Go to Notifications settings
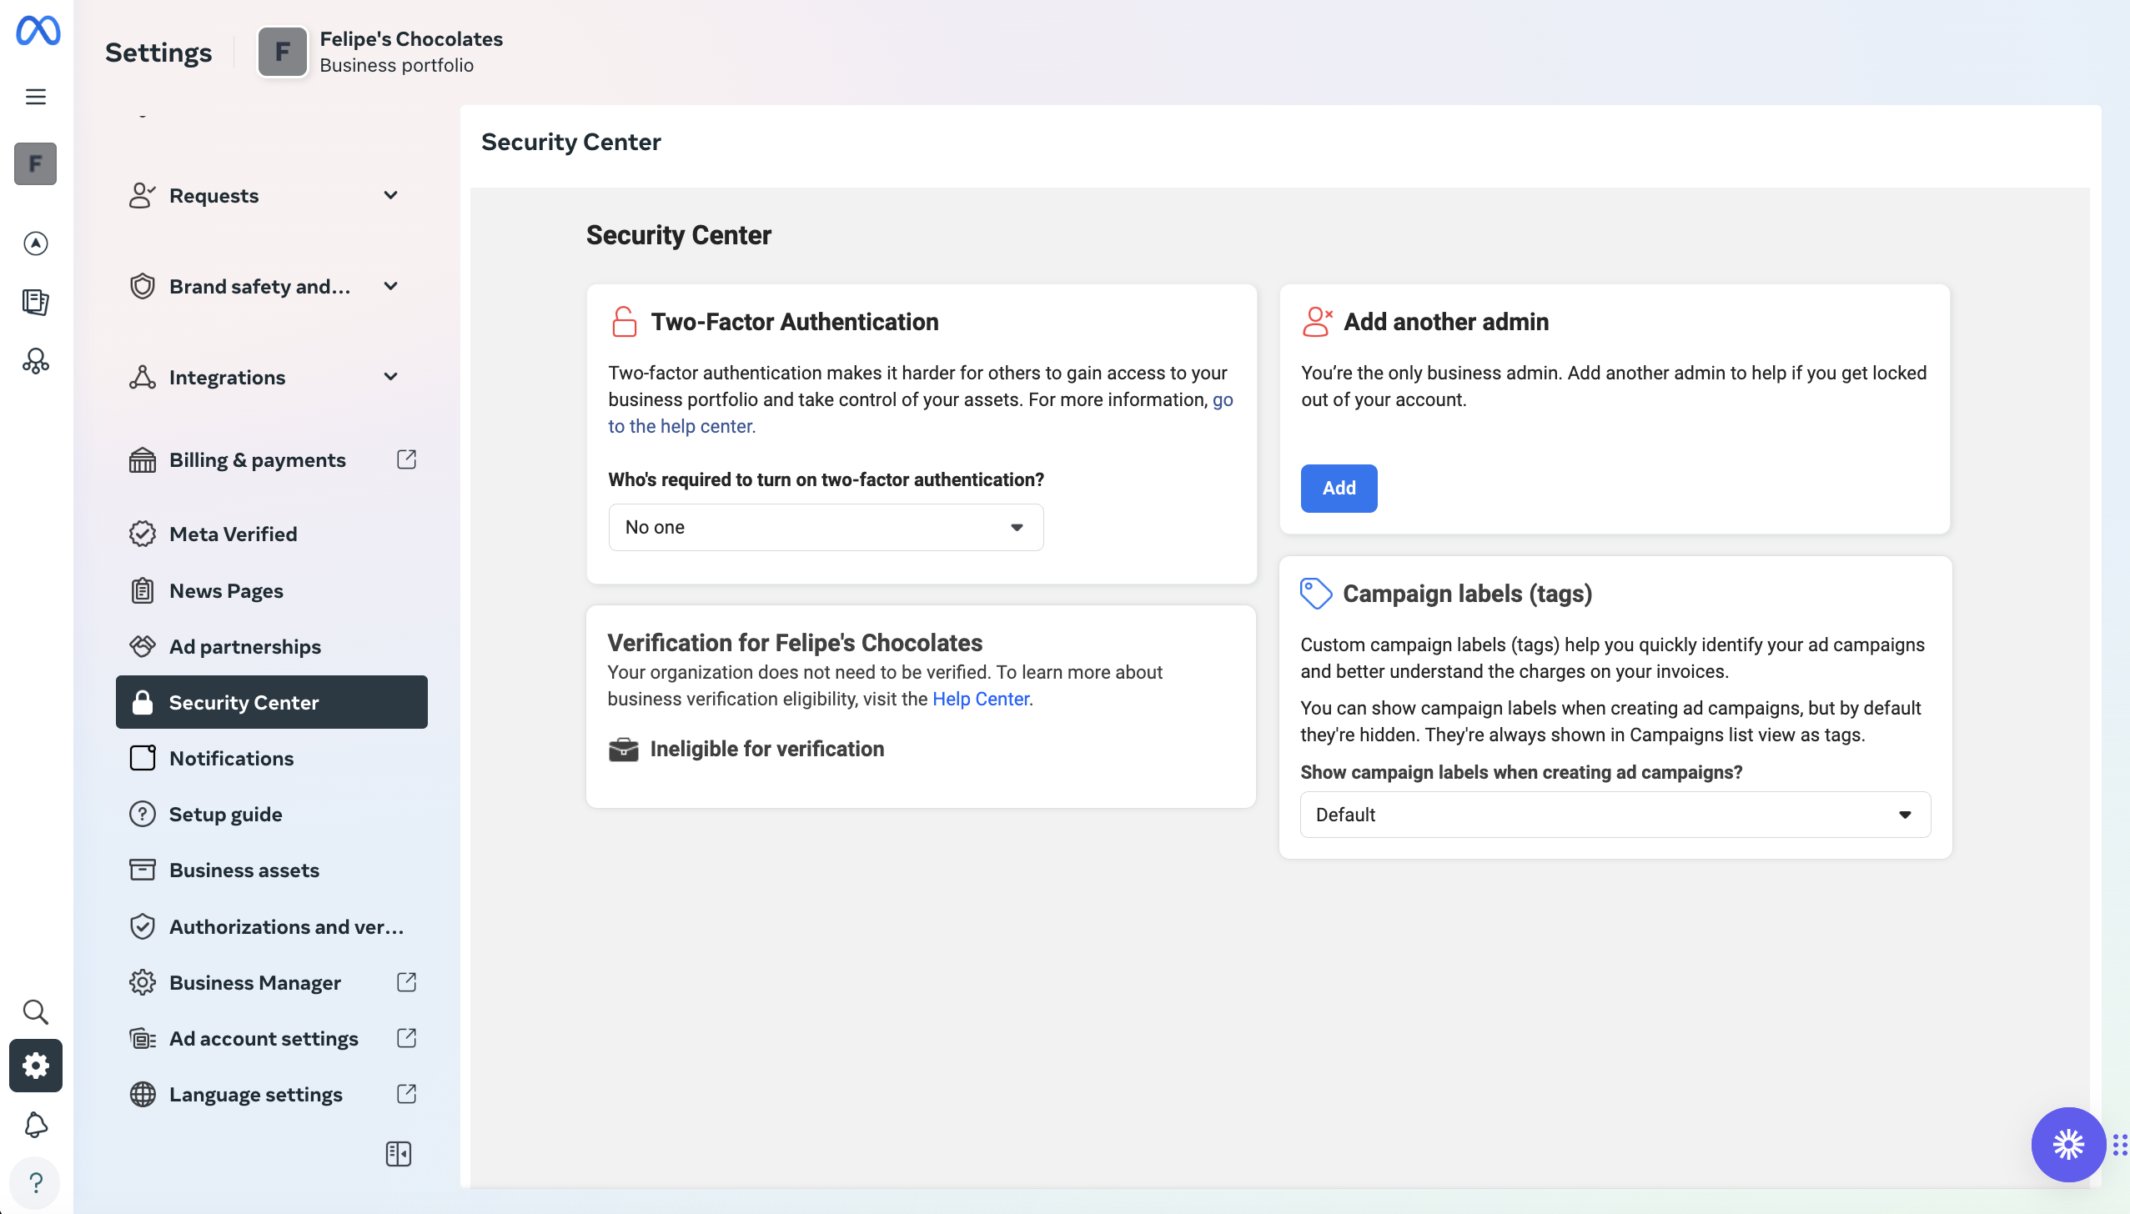The image size is (2130, 1214). tap(231, 758)
